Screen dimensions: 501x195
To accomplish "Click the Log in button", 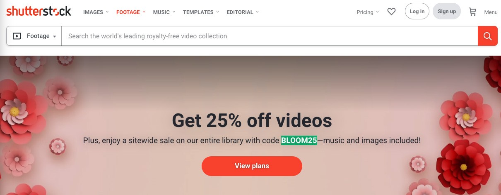I will click(417, 12).
